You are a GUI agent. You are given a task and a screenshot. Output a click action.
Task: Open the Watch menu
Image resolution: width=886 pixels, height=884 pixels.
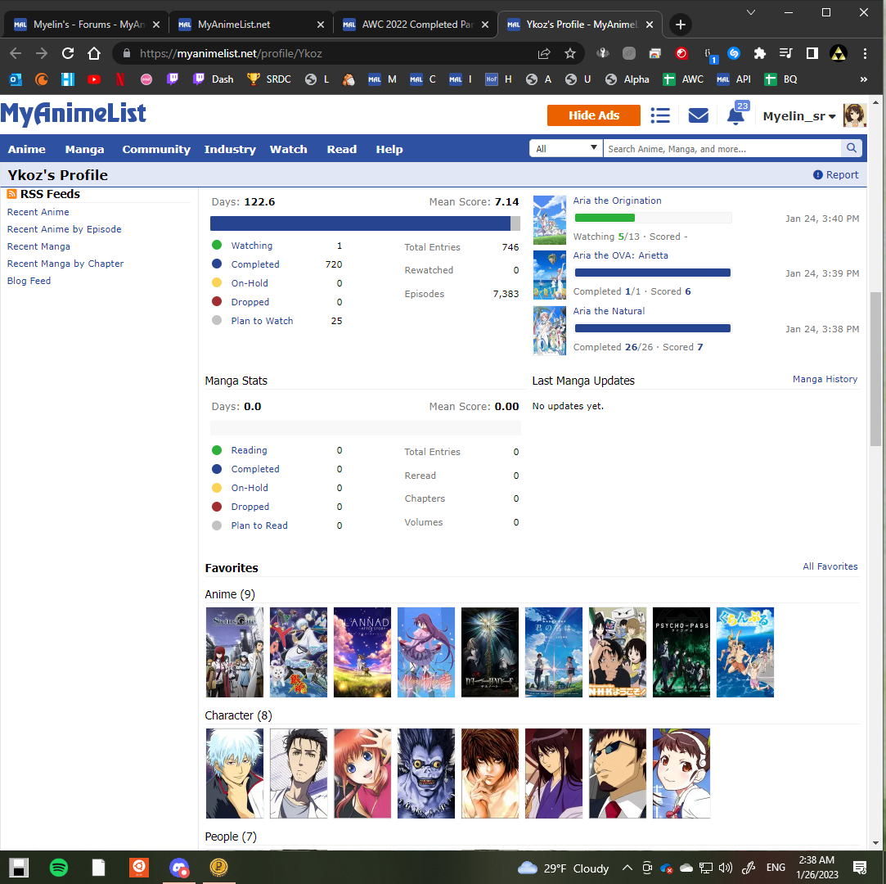[x=288, y=149]
